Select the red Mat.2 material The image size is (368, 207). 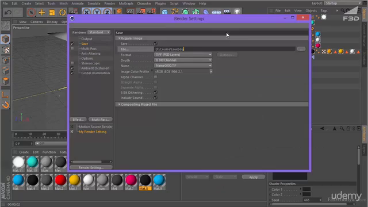click(x=60, y=182)
